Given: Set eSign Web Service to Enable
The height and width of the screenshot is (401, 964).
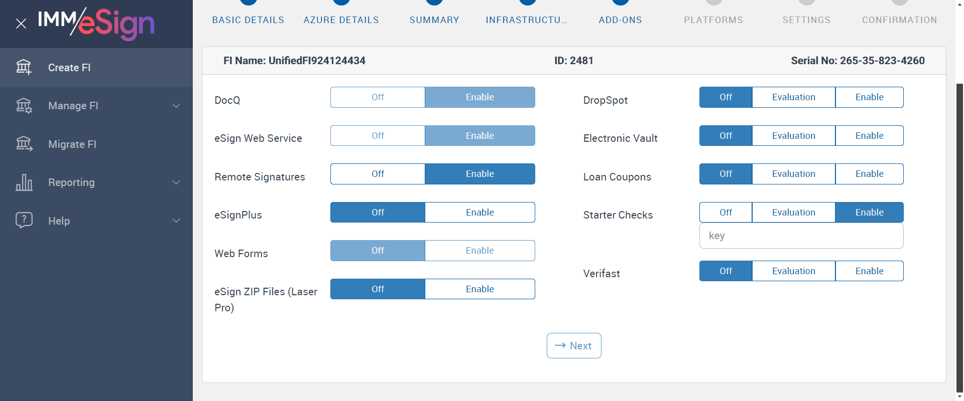Looking at the screenshot, I should (480, 136).
